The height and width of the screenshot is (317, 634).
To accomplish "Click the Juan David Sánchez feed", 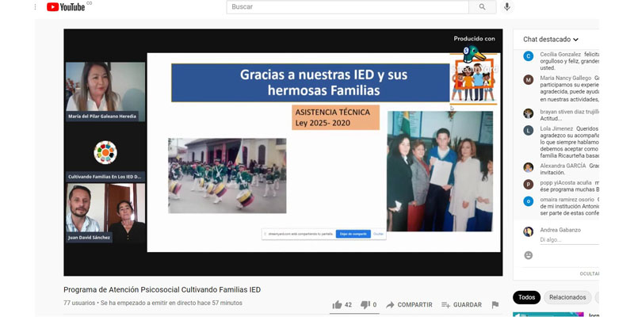I will [x=105, y=213].
